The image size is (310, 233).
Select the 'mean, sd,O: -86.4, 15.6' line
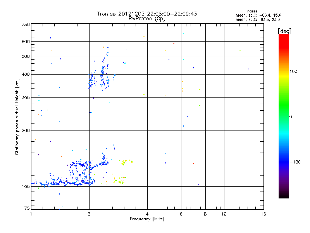258,15
